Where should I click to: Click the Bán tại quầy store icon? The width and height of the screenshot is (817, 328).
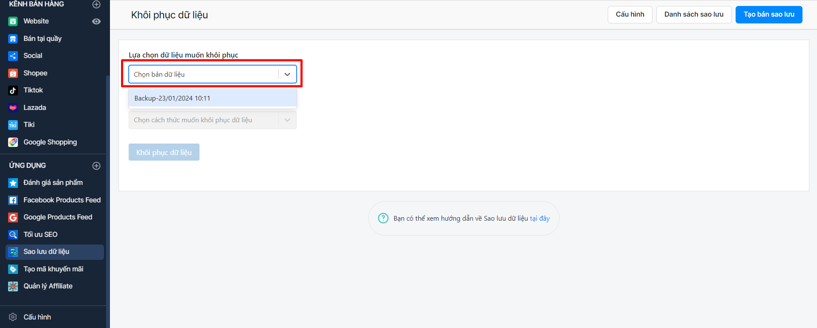[13, 39]
